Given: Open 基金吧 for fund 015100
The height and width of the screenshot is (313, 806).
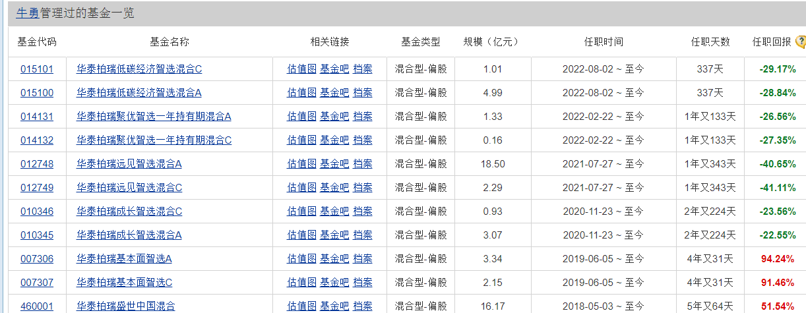Looking at the screenshot, I should (334, 92).
